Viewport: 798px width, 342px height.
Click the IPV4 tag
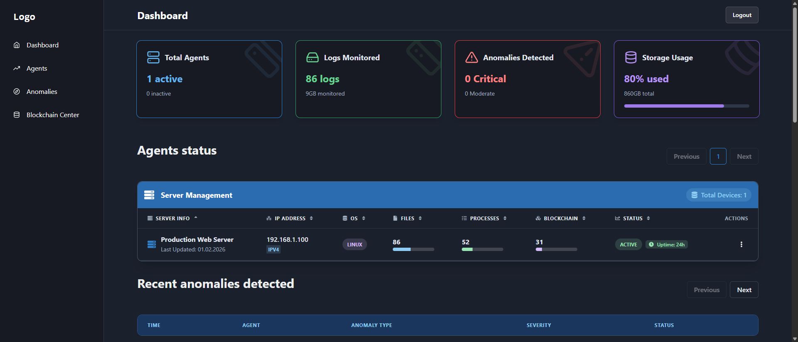(273, 249)
